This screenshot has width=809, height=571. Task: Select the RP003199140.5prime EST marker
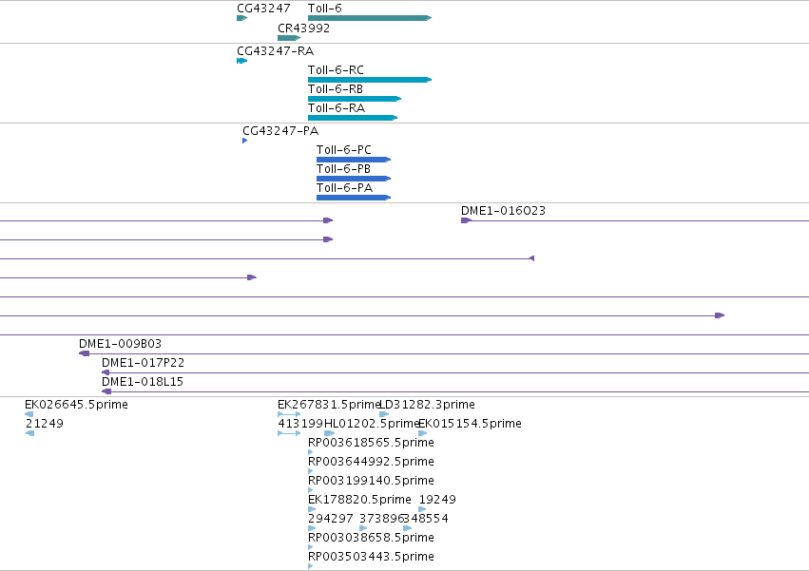[x=310, y=490]
